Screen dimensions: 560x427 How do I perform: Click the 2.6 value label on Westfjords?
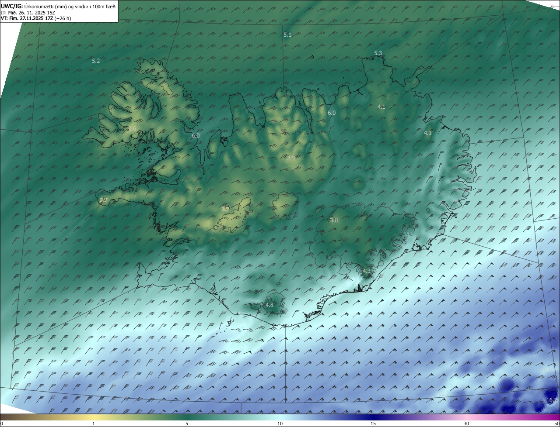coord(133,128)
